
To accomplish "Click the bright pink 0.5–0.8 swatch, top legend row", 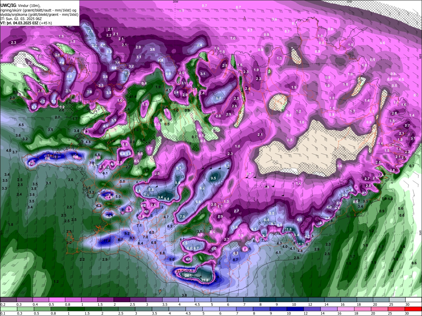I will pyautogui.click(x=57, y=300).
